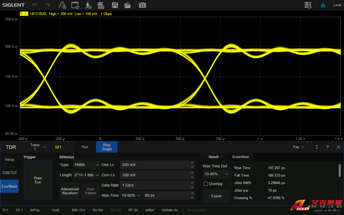The width and height of the screenshot is (344, 215).
Task: Click the add window icon
Action: pyautogui.click(x=75, y=5)
